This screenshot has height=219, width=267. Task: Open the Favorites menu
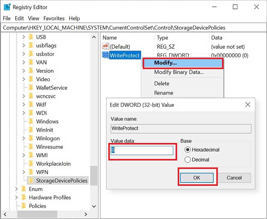54,18
